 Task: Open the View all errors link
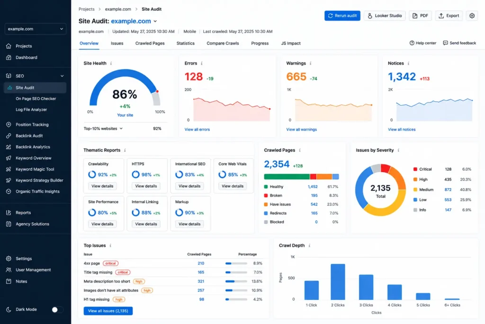pyautogui.click(x=197, y=130)
